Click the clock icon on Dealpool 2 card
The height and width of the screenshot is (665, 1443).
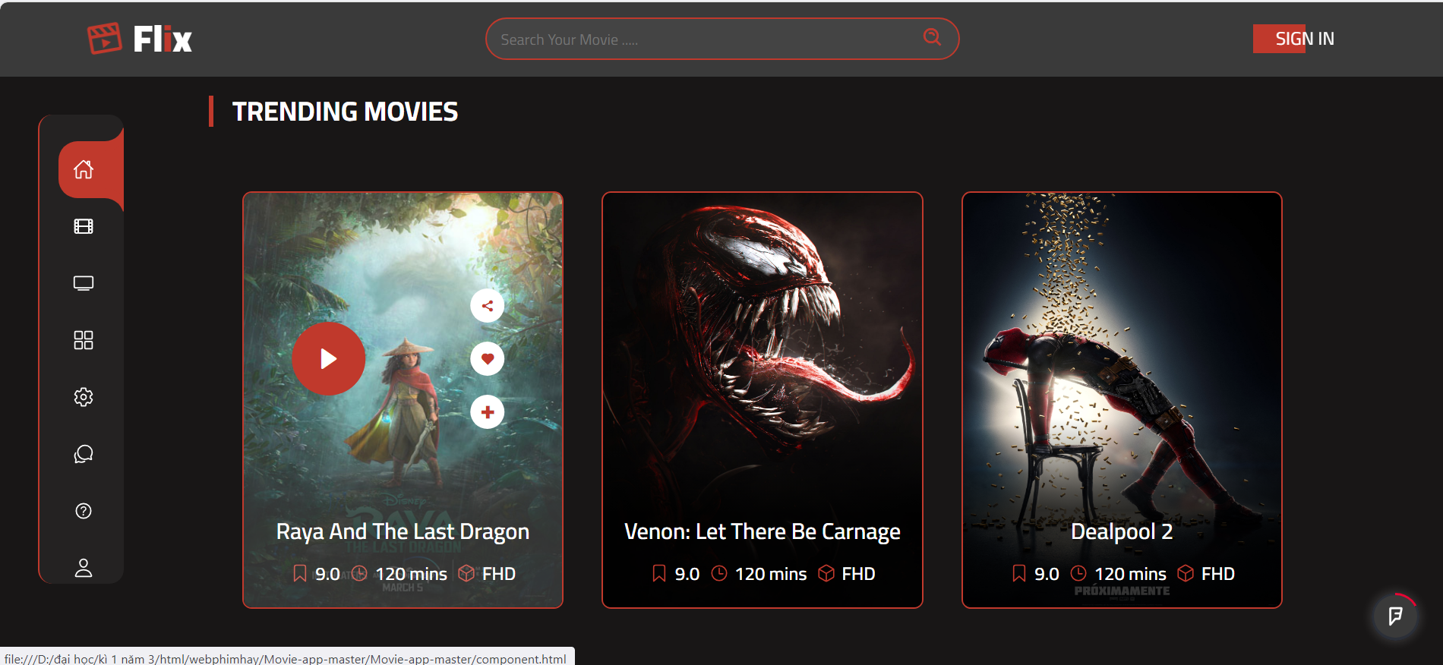click(x=1078, y=573)
